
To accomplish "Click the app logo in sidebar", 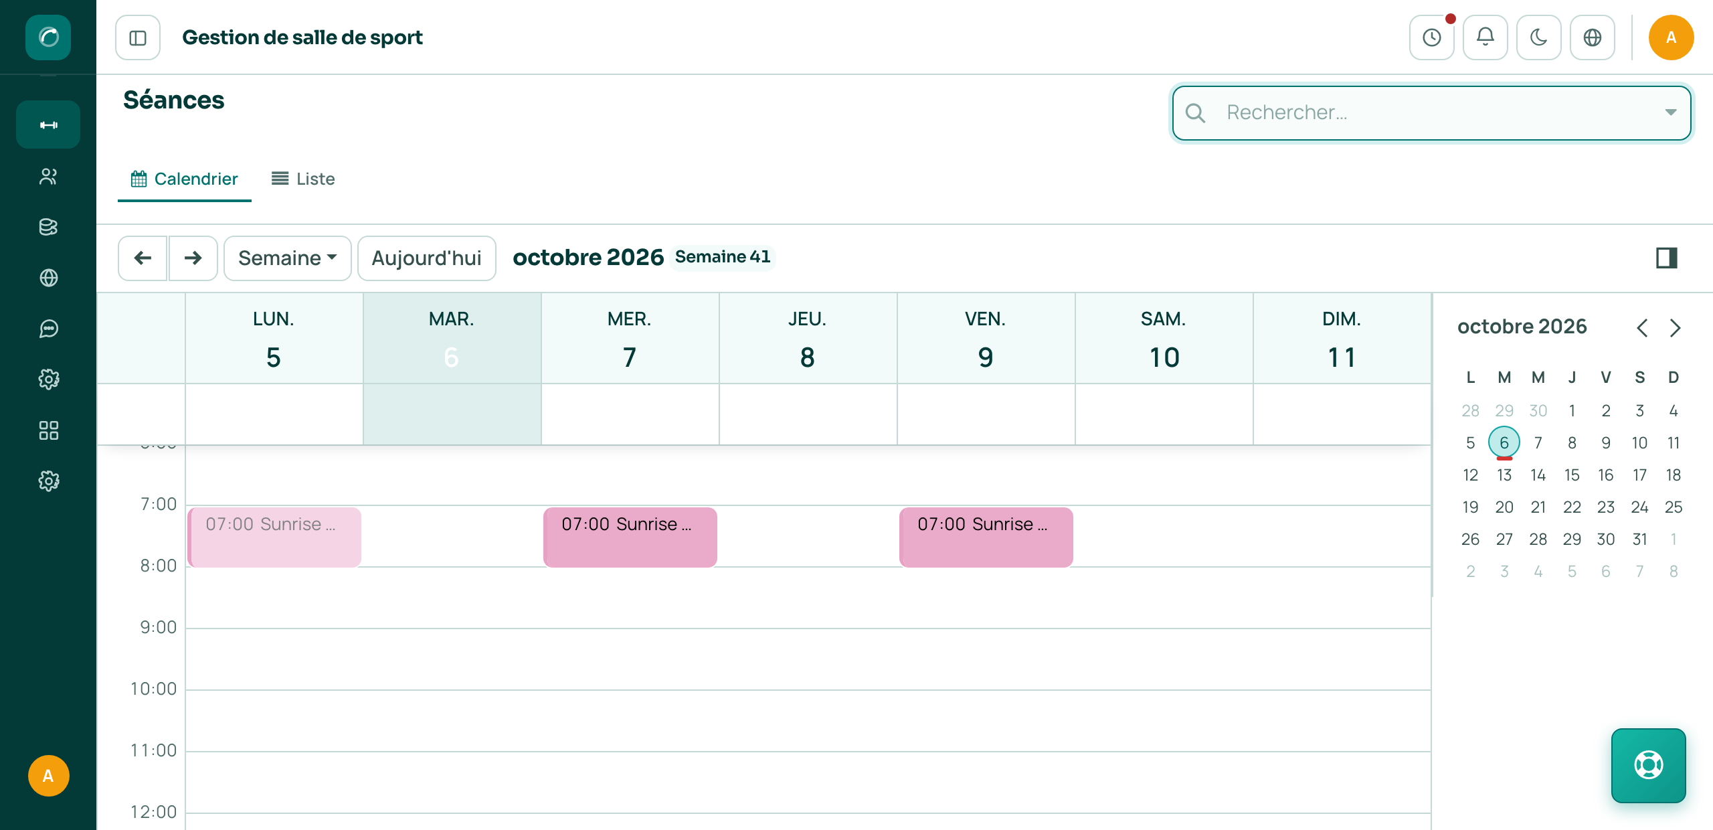I will click(x=48, y=37).
